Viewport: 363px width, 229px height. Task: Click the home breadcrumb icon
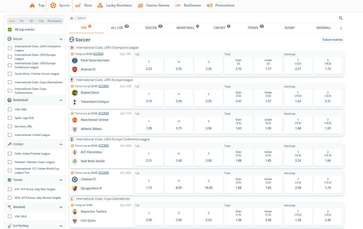coord(72,18)
